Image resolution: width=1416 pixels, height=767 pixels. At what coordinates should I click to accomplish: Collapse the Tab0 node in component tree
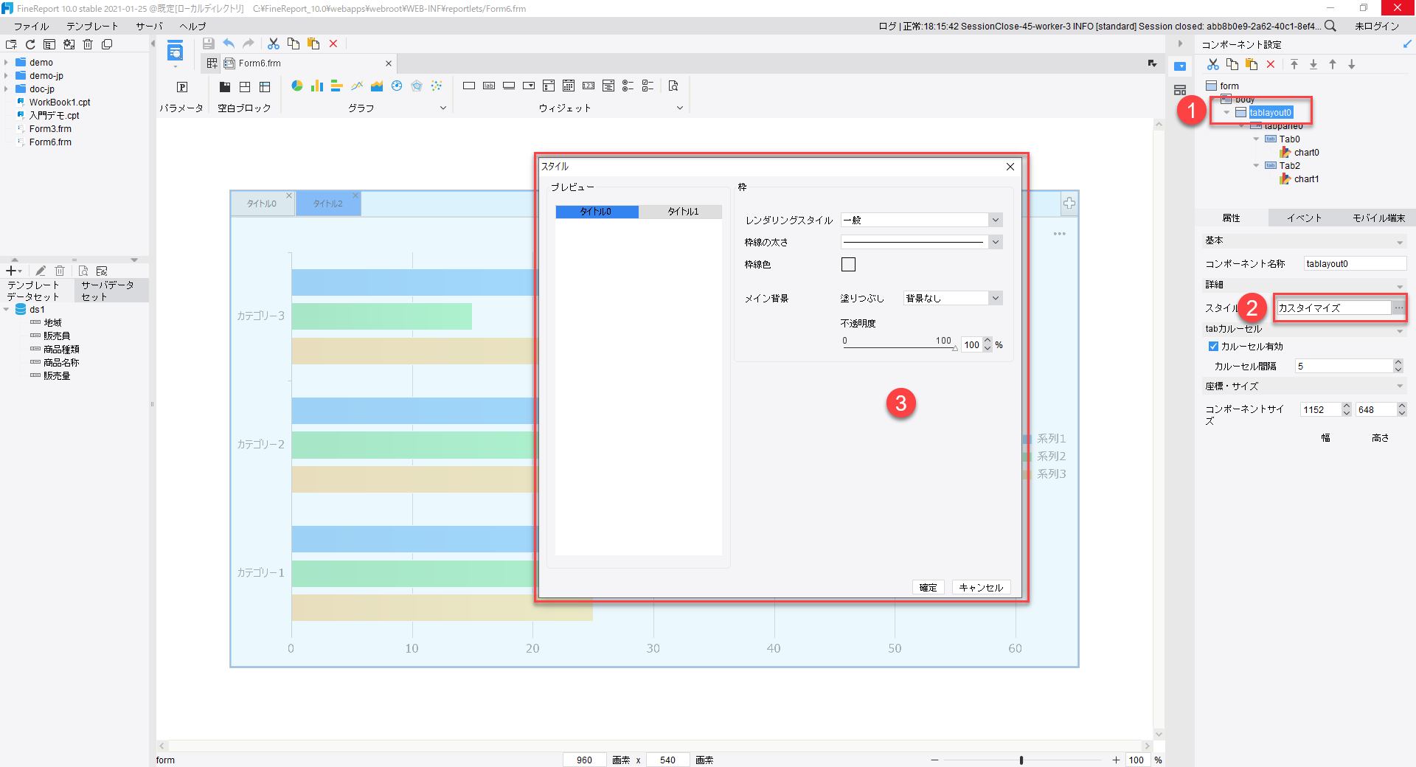1256,139
